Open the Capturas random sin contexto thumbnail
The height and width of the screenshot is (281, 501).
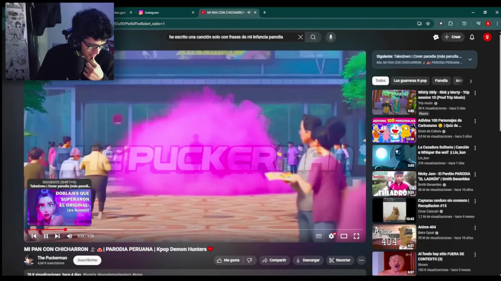[x=394, y=210]
